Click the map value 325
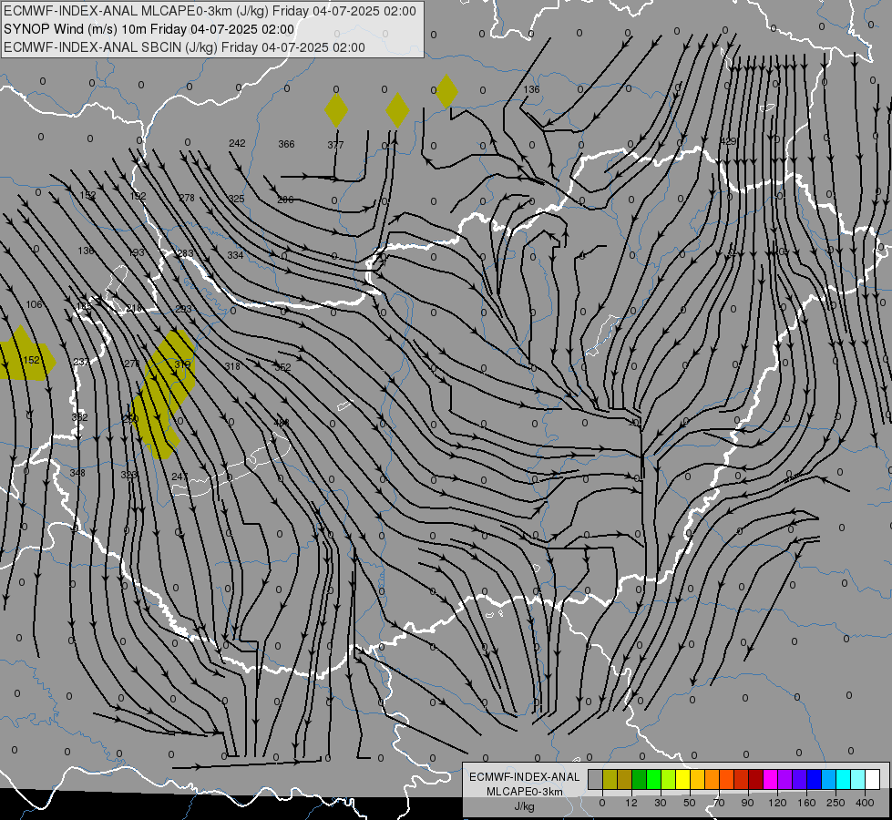 (236, 199)
